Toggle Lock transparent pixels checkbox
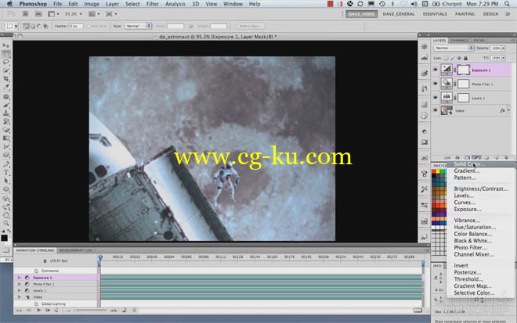Viewport: 517px width, 323px height. (x=446, y=59)
